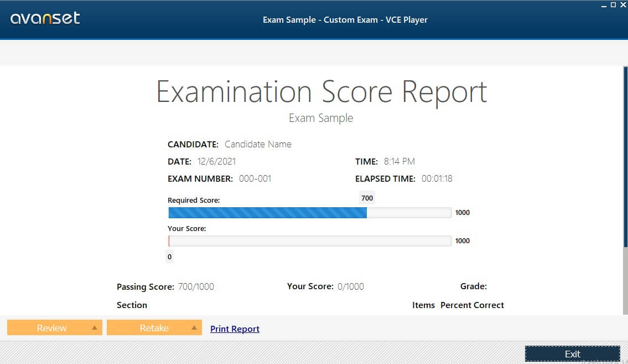Click the Candidate Name value
Viewport: 628px width, 364px height.
[258, 144]
